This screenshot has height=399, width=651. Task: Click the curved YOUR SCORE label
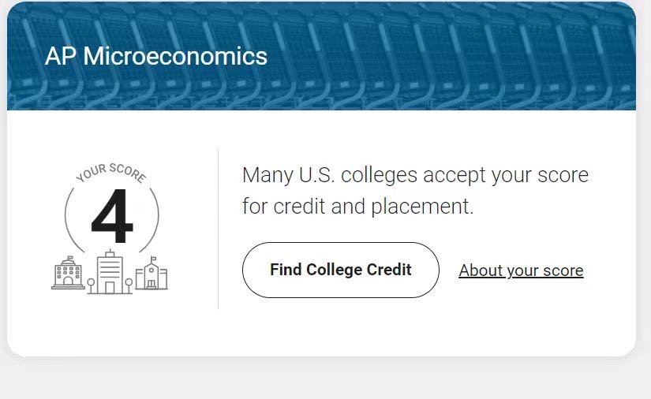(x=111, y=173)
